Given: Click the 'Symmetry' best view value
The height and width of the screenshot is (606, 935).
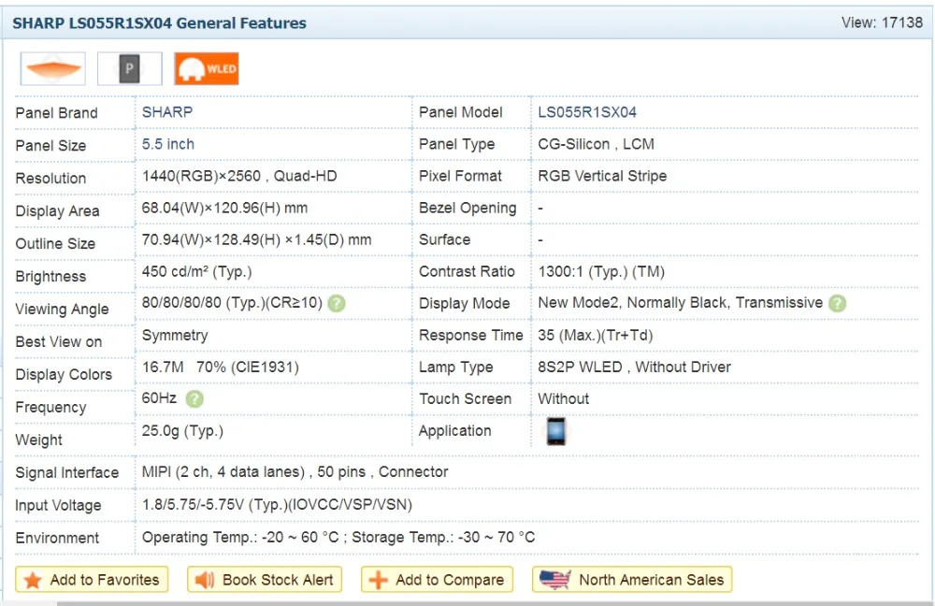Looking at the screenshot, I should [x=175, y=336].
